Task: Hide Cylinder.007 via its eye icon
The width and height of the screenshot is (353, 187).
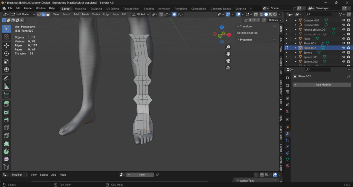Action: coord(344,20)
